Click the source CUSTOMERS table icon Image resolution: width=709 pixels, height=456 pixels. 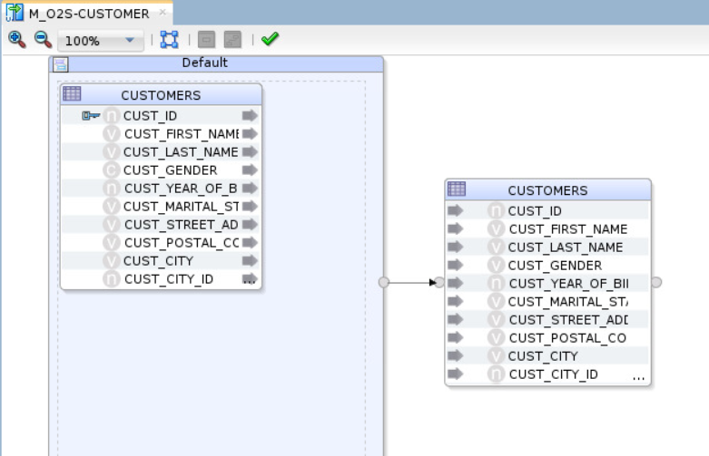coord(72,94)
